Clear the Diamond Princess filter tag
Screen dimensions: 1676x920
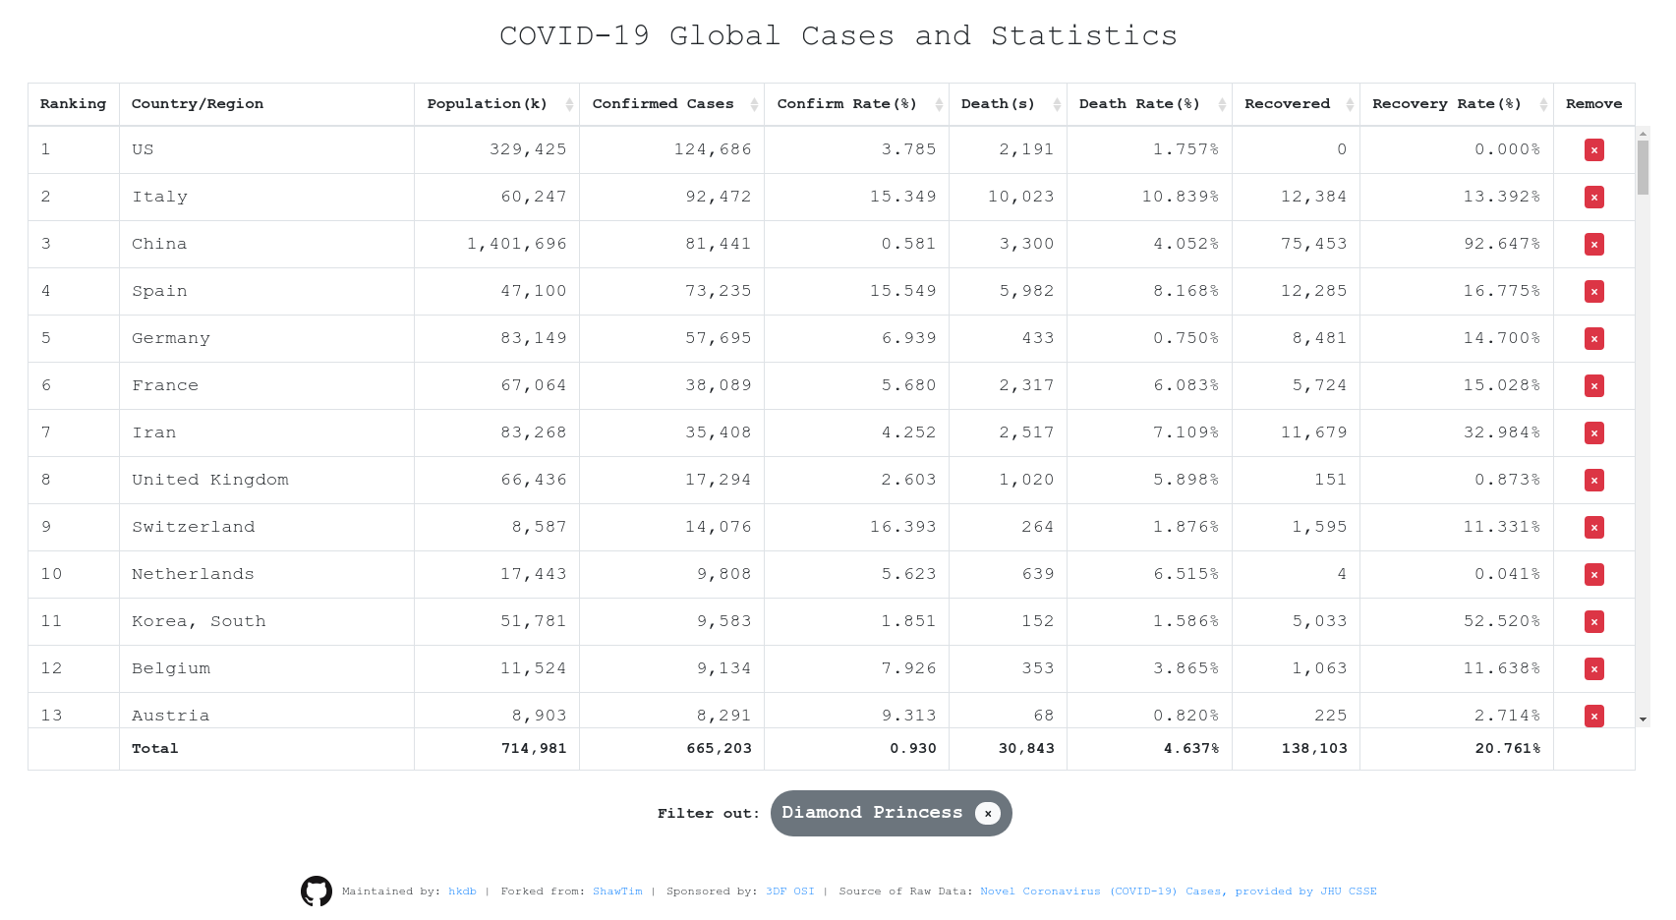coord(988,813)
